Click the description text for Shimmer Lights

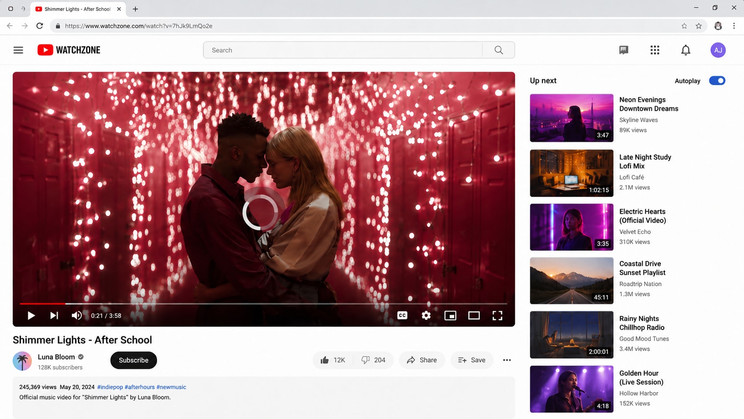click(95, 397)
